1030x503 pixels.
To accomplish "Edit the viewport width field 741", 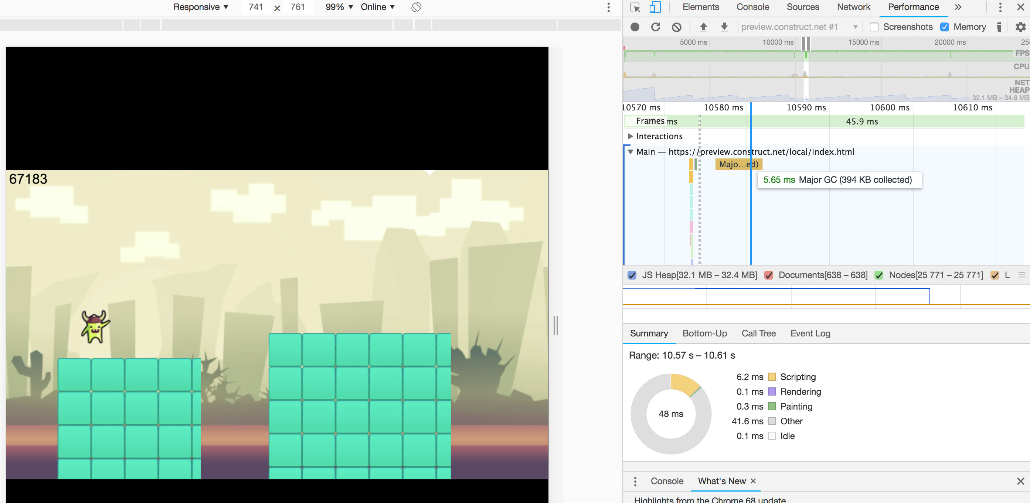I will tap(256, 7).
